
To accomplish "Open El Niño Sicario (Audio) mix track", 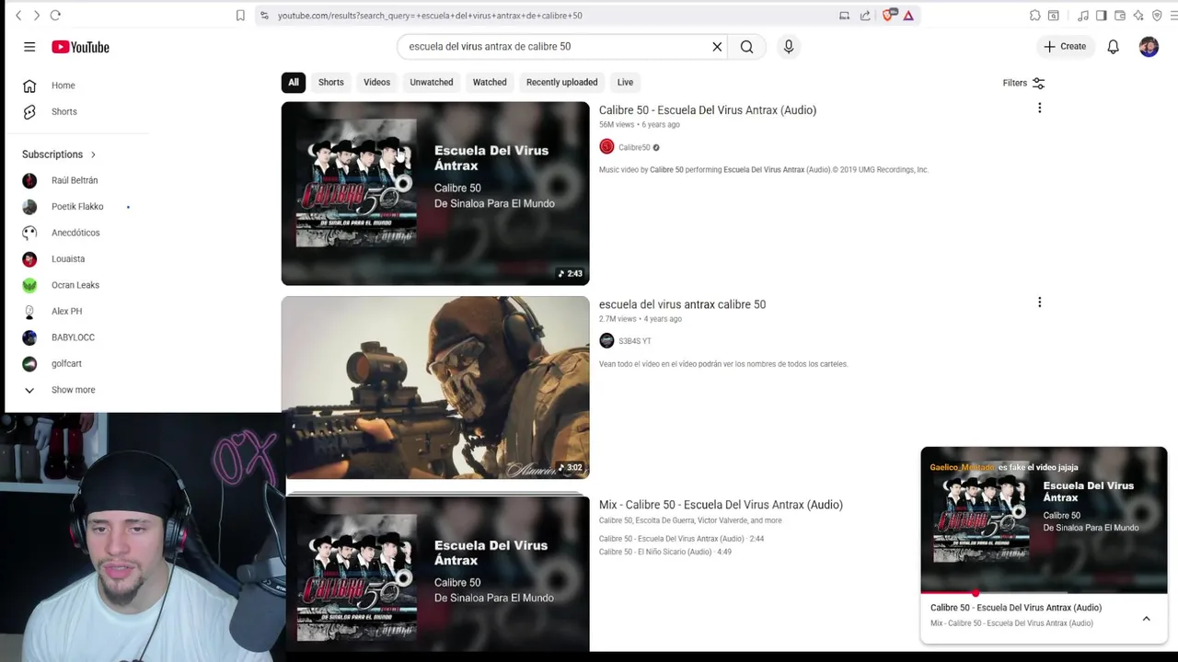I will pos(665,552).
